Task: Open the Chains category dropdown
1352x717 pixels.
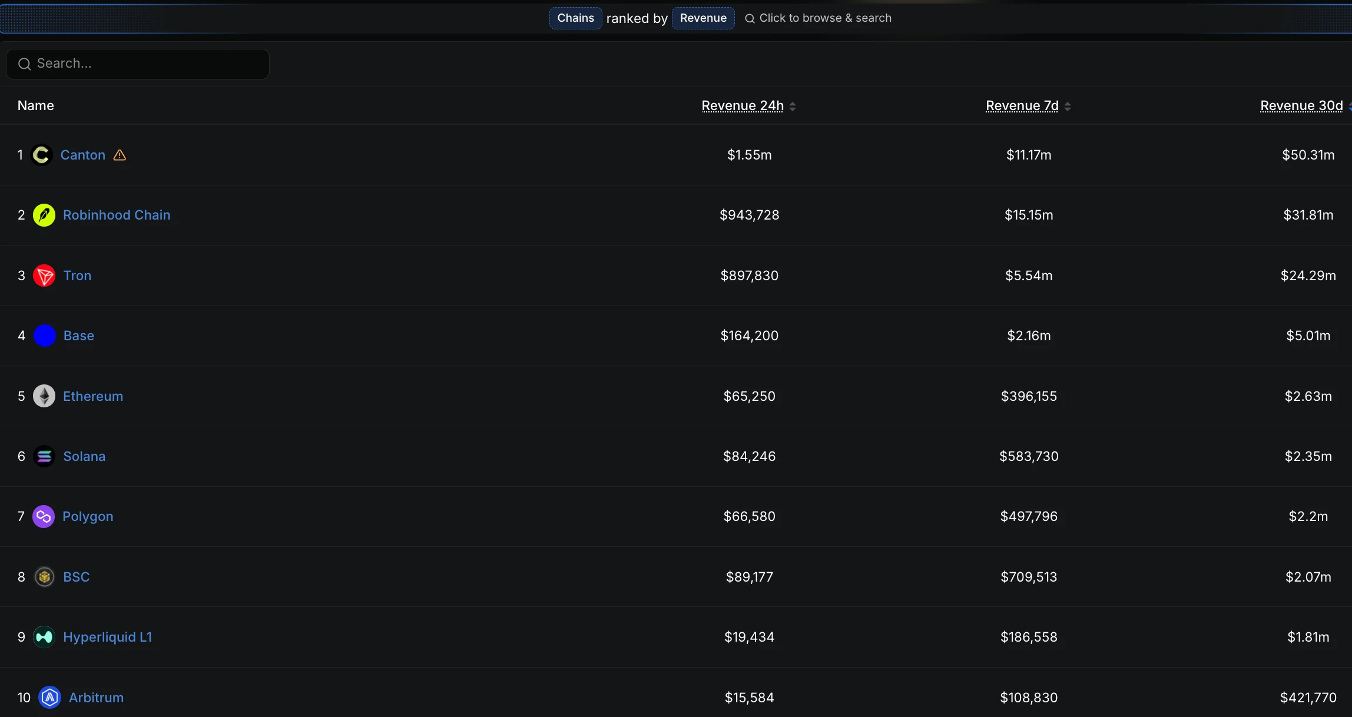Action: pos(576,18)
